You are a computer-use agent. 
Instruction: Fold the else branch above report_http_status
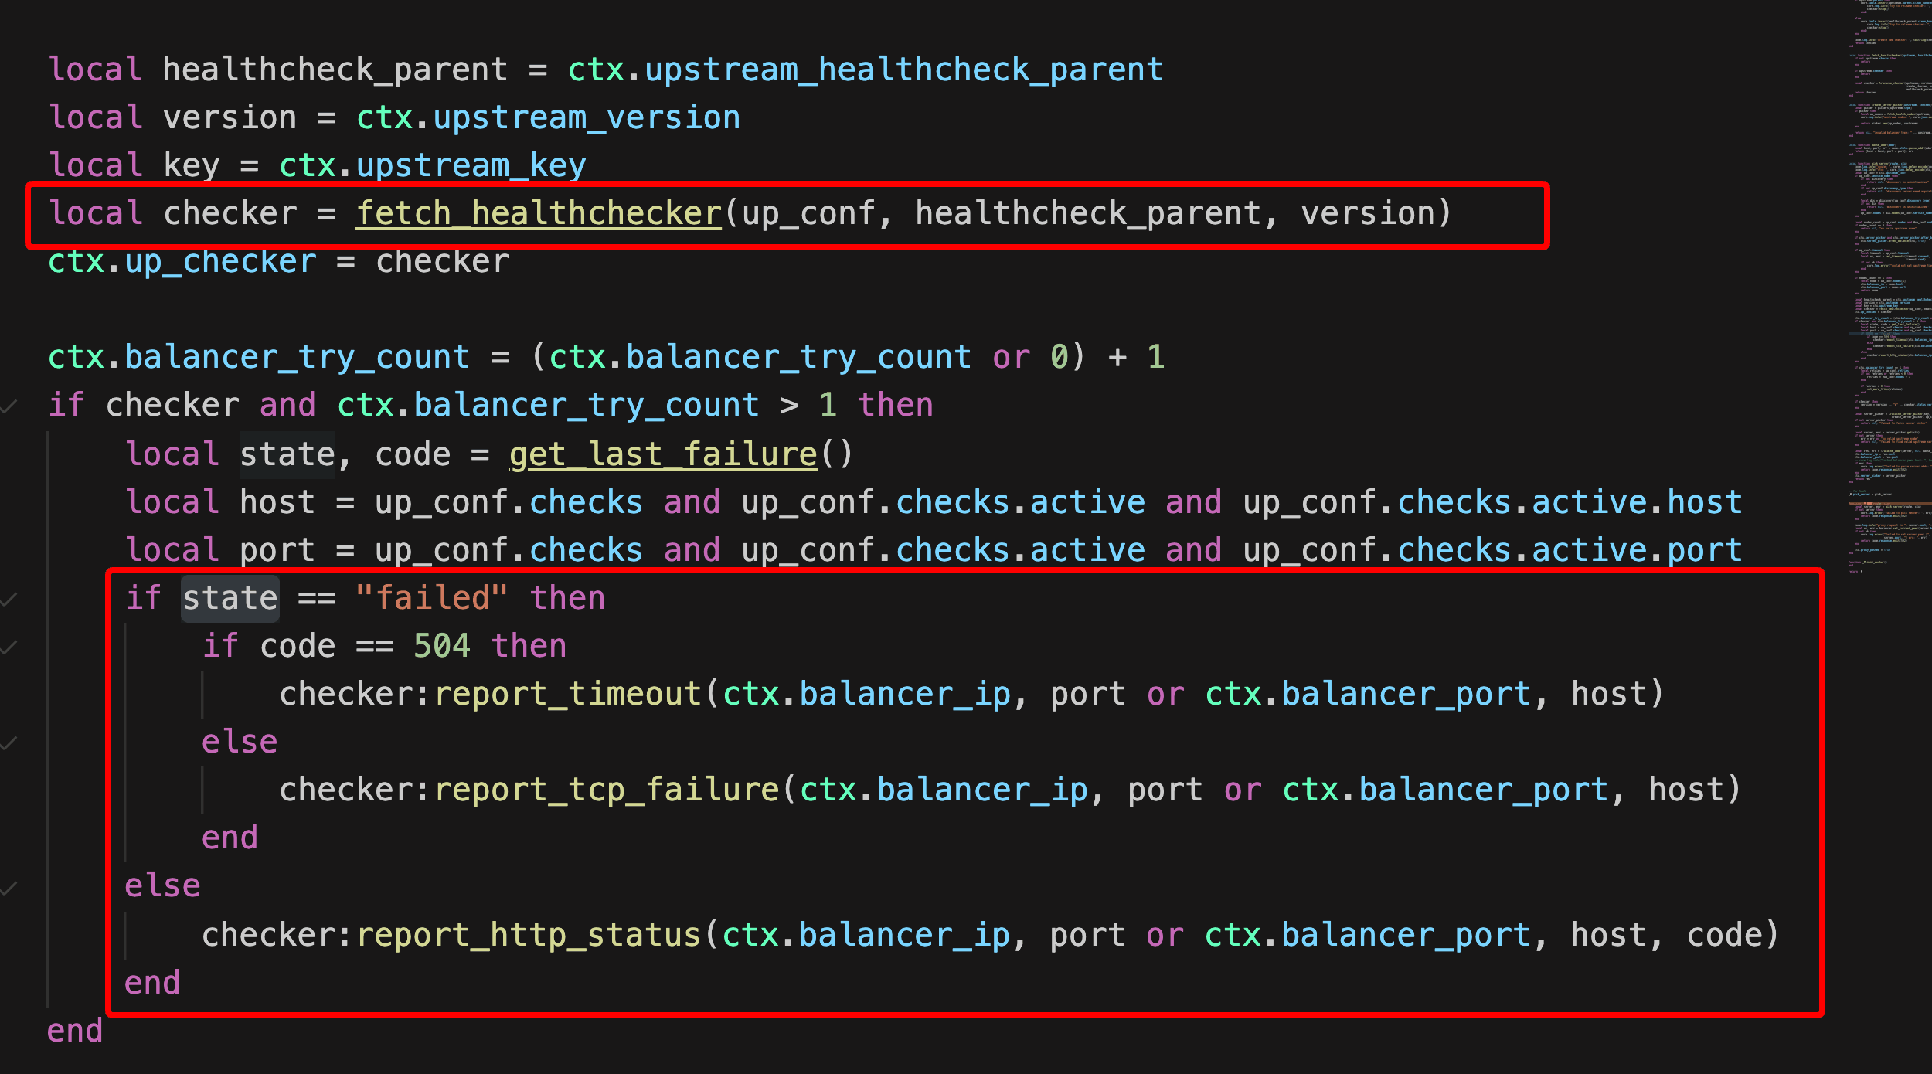(x=9, y=888)
